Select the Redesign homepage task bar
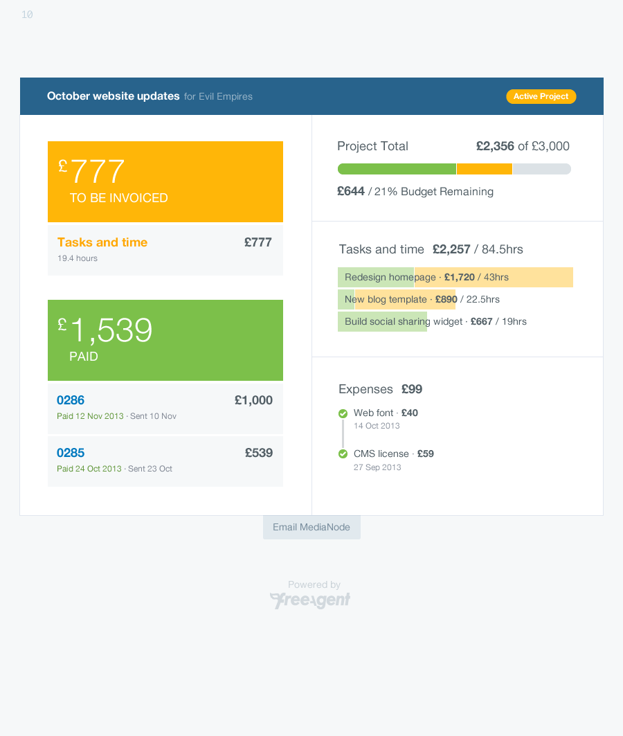The height and width of the screenshot is (736, 623). coord(455,277)
